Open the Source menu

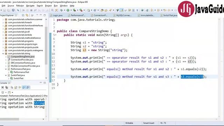11,6
